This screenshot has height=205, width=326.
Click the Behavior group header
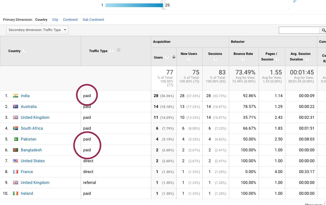[238, 42]
